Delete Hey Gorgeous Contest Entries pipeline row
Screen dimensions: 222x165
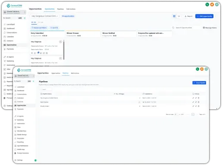click(x=199, y=98)
